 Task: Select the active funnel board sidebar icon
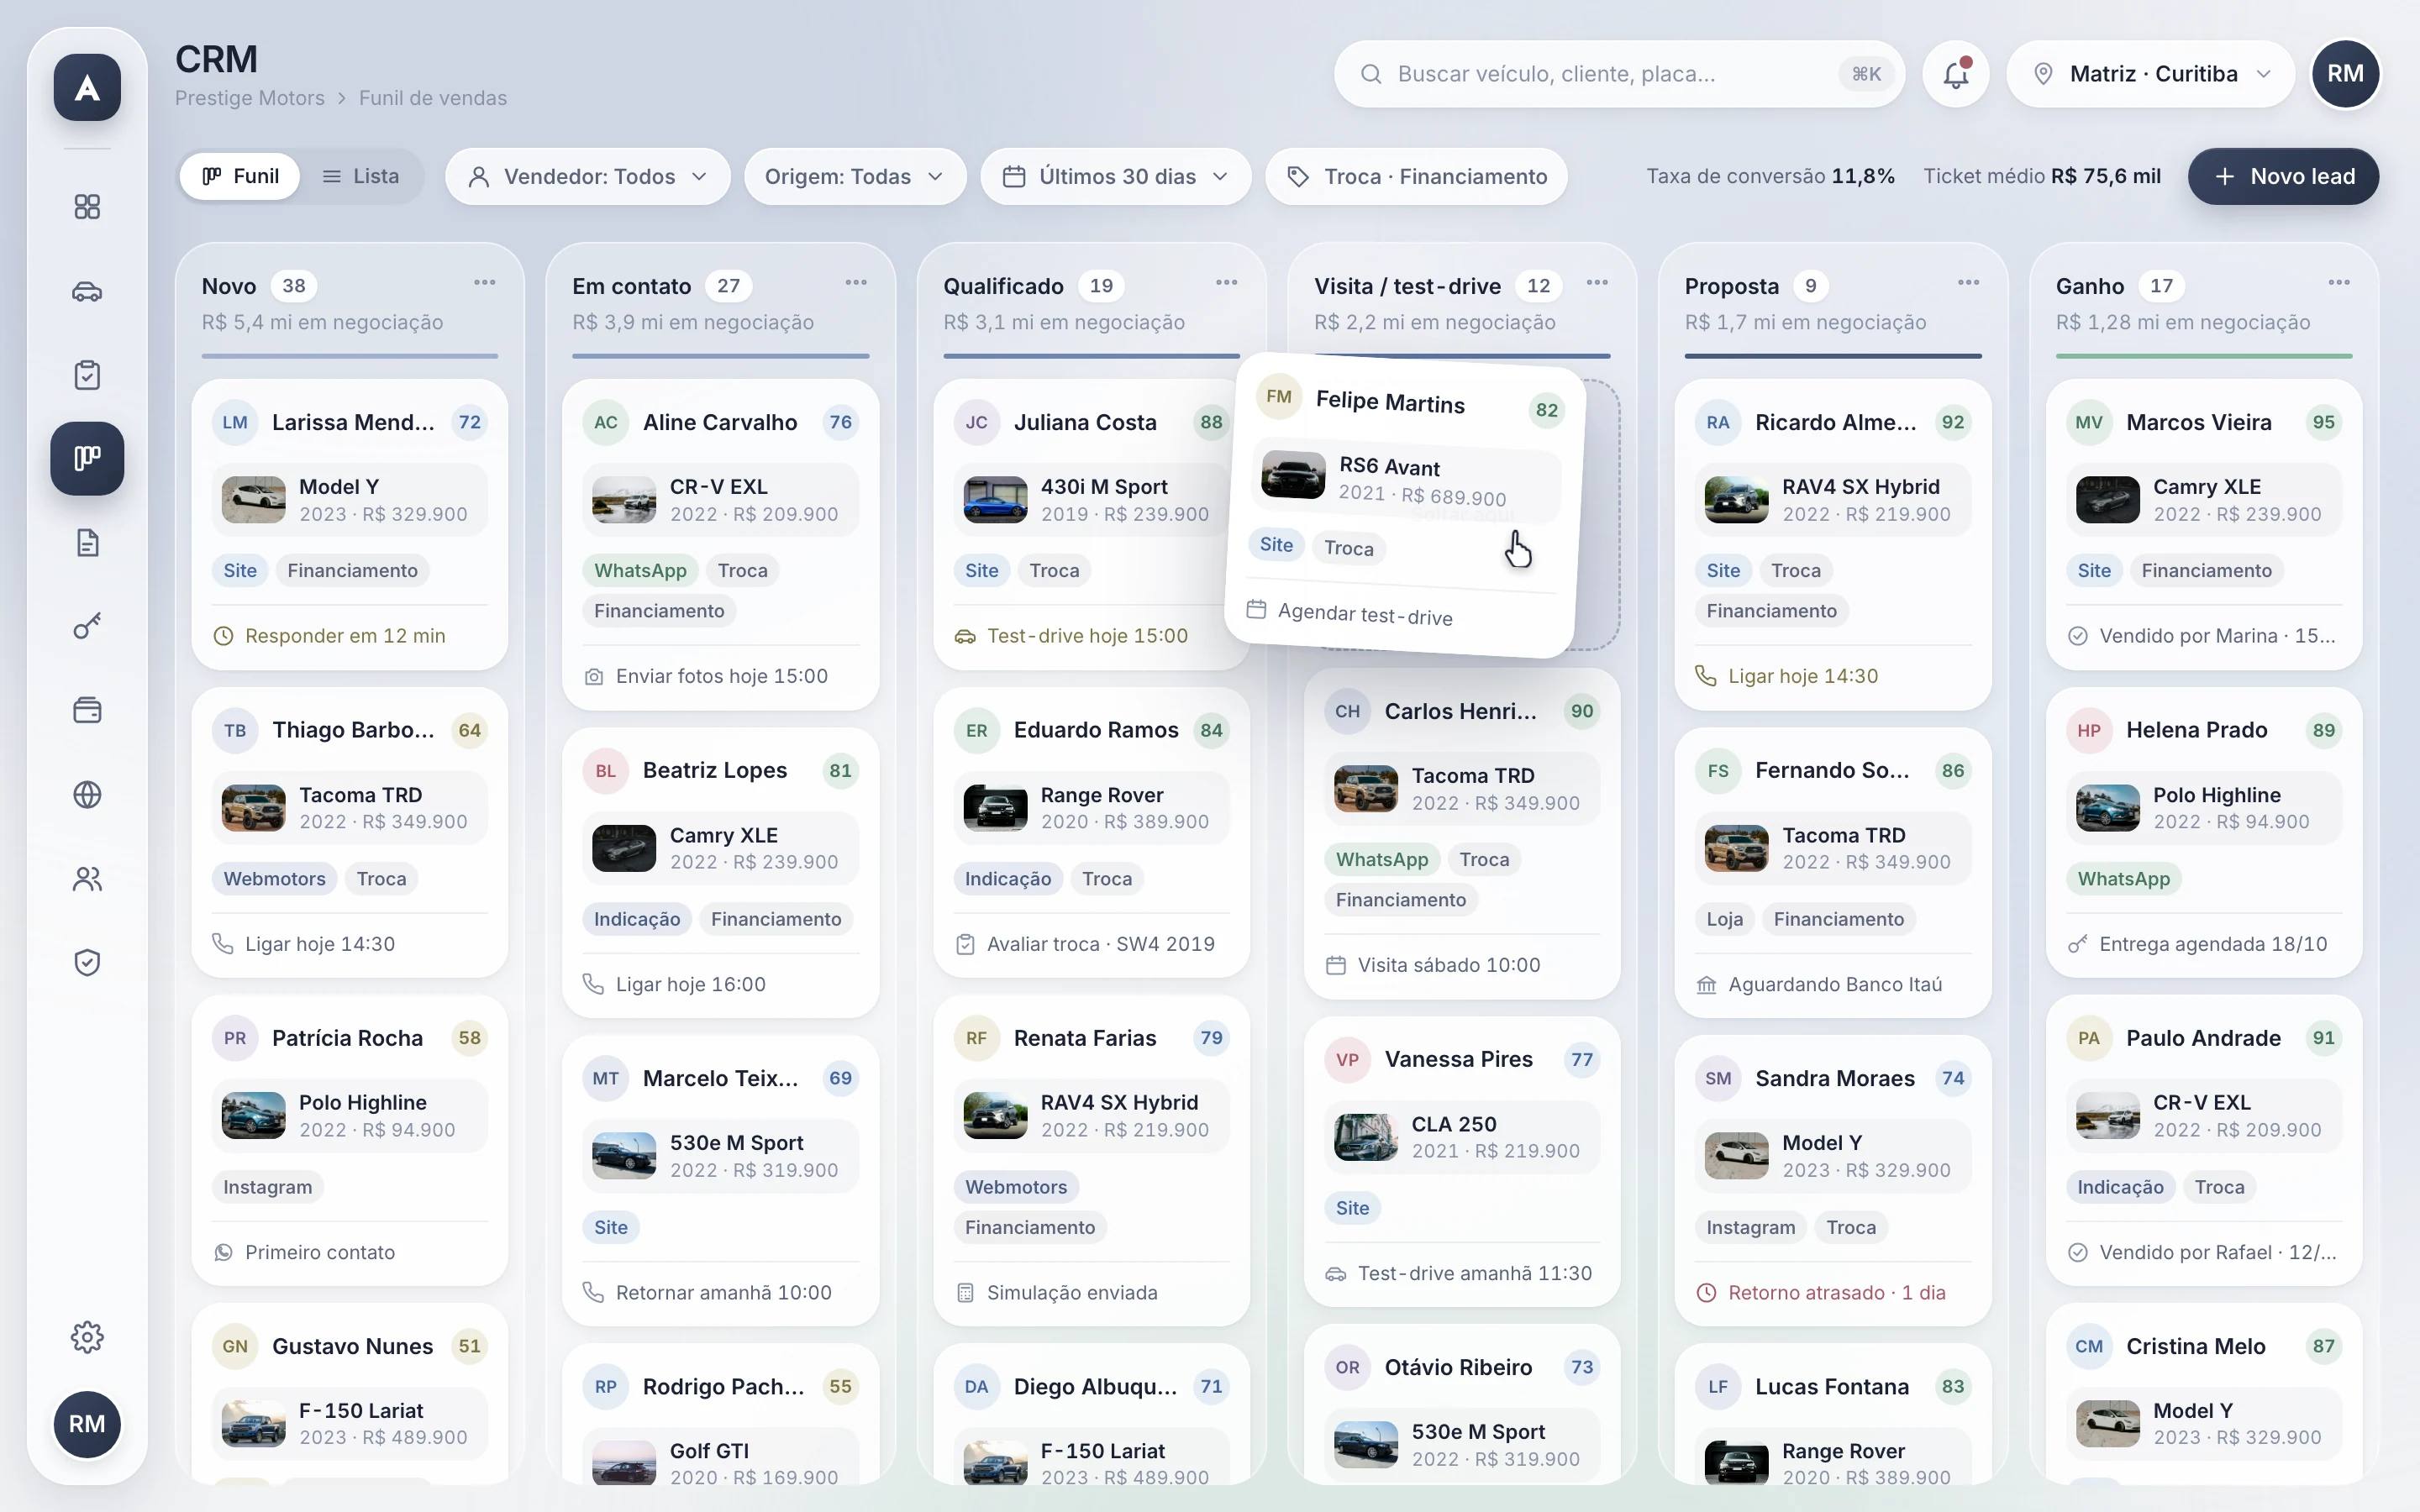pos(87,458)
